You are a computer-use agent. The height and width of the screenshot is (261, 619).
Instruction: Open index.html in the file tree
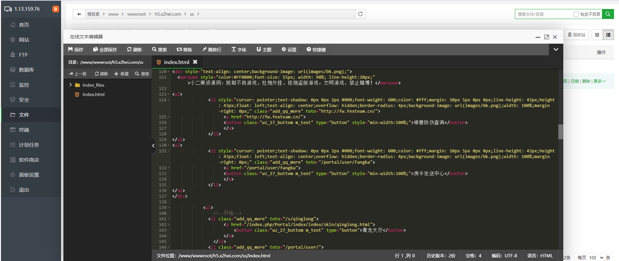93,95
